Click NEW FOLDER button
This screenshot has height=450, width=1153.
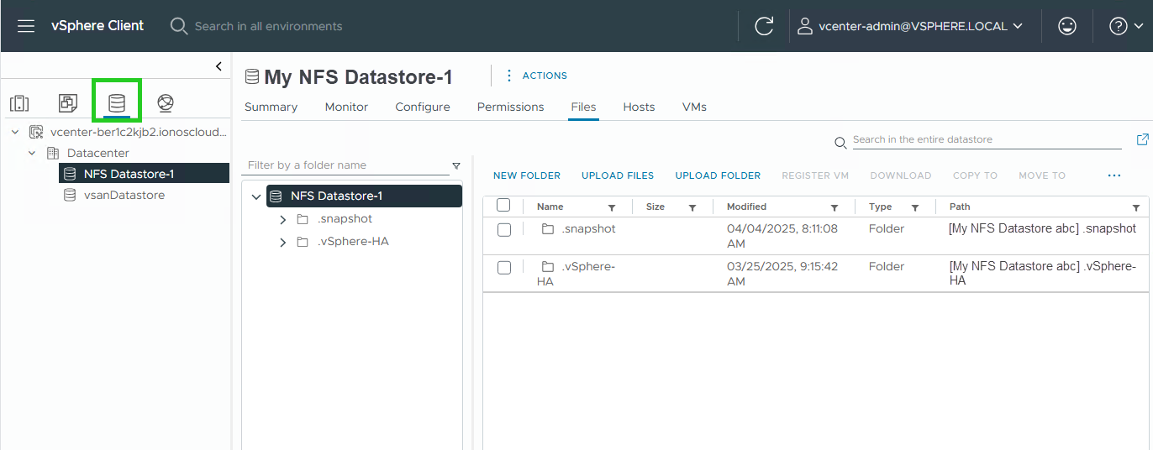coord(527,175)
